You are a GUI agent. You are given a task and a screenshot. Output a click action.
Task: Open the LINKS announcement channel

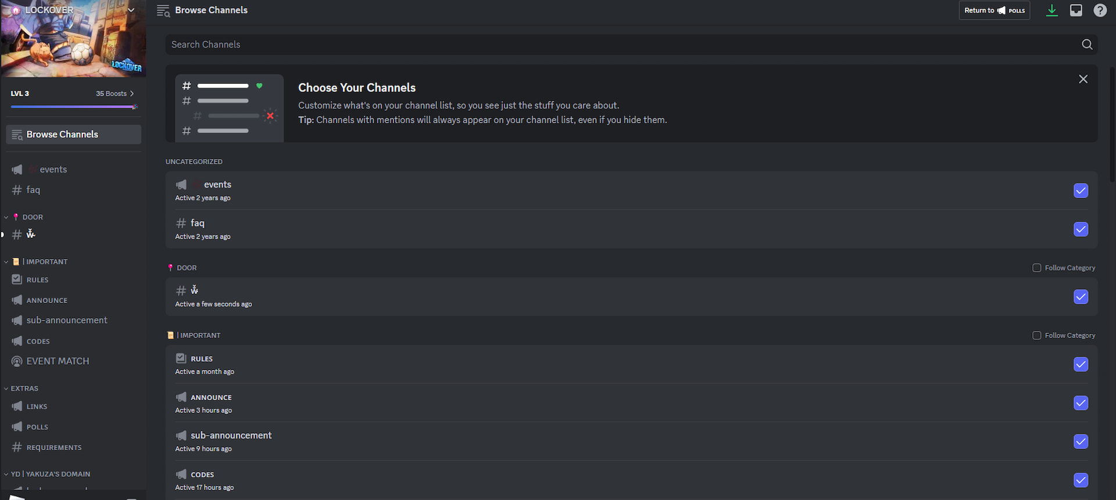[37, 407]
